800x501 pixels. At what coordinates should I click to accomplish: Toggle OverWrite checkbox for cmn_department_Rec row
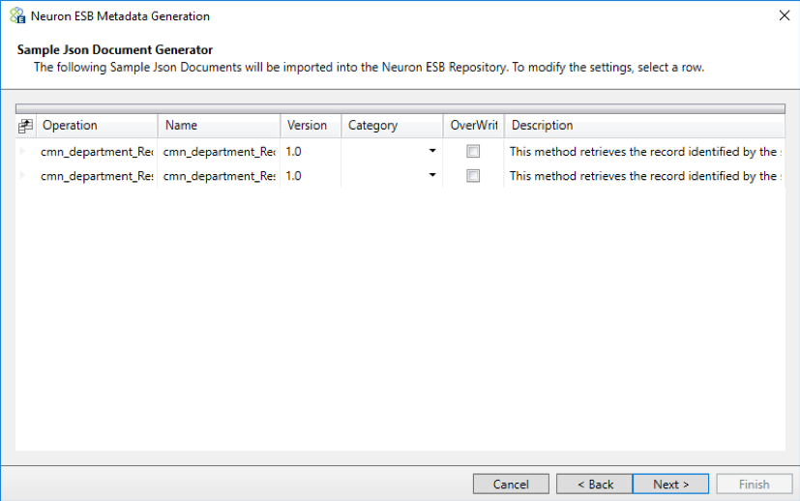click(x=473, y=151)
